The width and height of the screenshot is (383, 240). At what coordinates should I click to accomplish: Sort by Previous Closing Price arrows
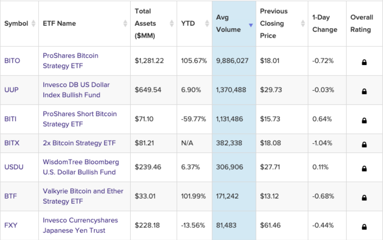(303, 24)
